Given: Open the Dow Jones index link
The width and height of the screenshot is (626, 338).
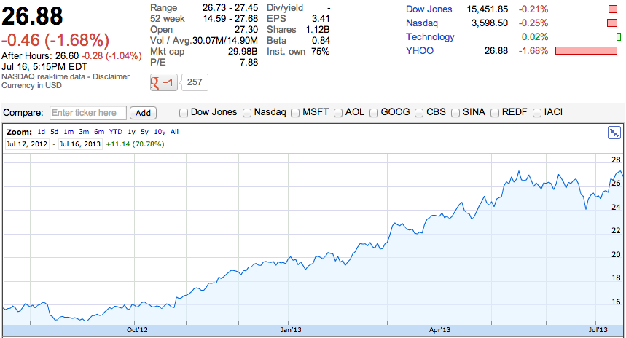Looking at the screenshot, I should pyautogui.click(x=429, y=9).
